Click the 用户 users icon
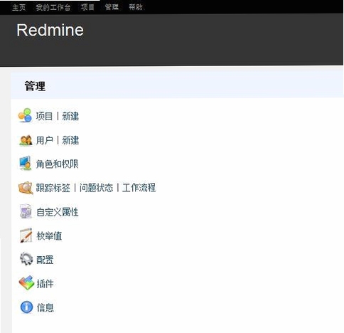The width and height of the screenshot is (344, 333). click(26, 140)
